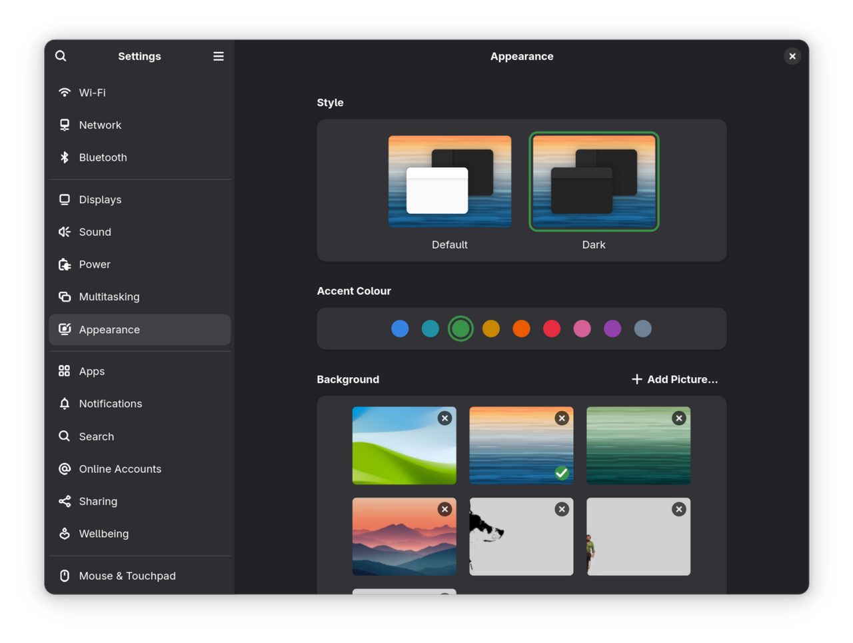This screenshot has width=853, height=643.
Task: Open the hamburger main menu
Action: pyautogui.click(x=218, y=56)
